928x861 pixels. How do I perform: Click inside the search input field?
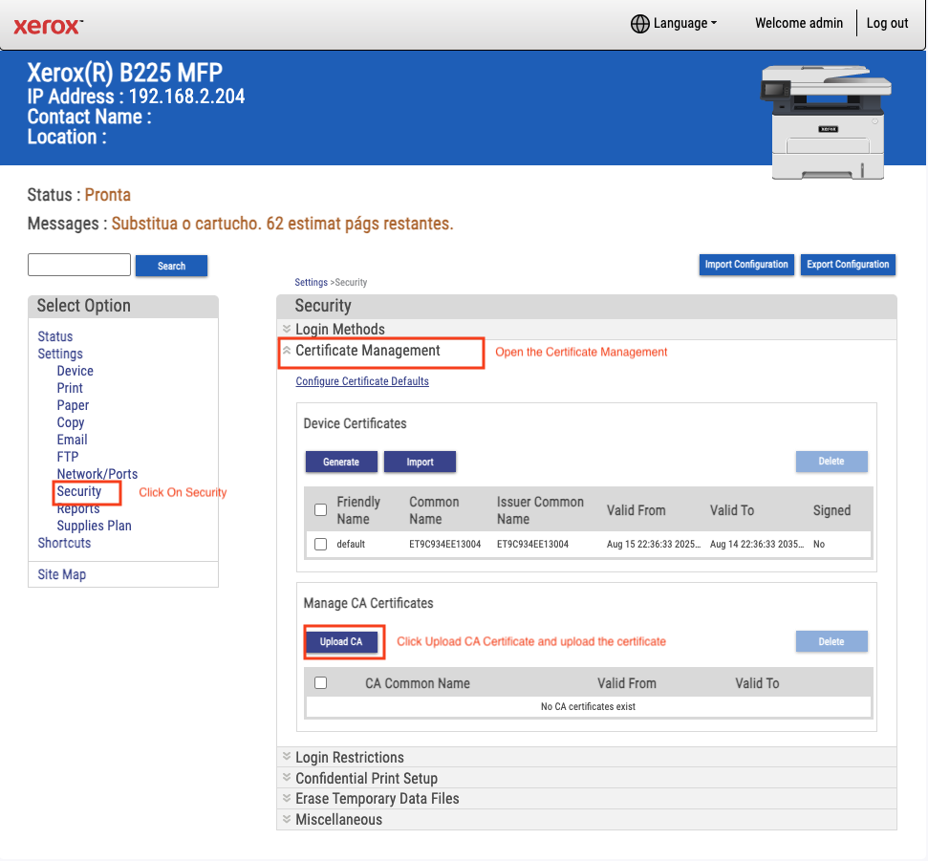click(x=79, y=265)
